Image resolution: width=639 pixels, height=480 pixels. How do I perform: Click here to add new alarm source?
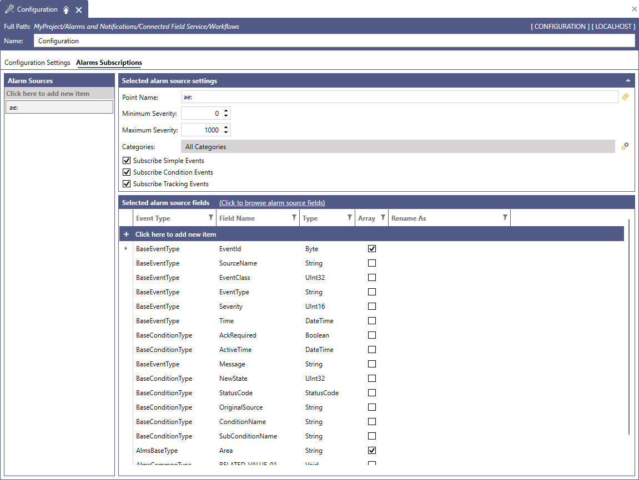point(59,94)
